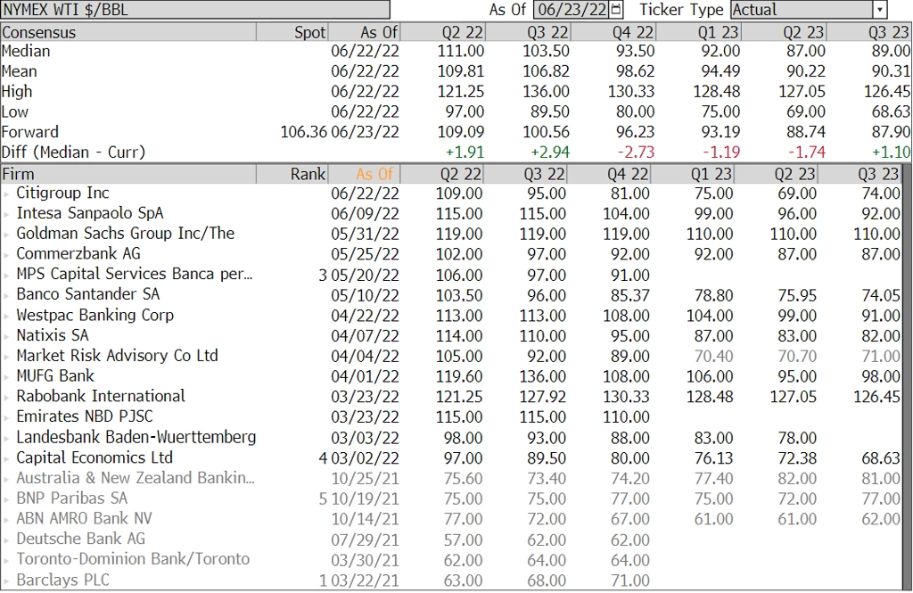Image resolution: width=913 pixels, height=593 pixels.
Task: Expand the MPS Capital Services Banca row
Action: (x=6, y=276)
